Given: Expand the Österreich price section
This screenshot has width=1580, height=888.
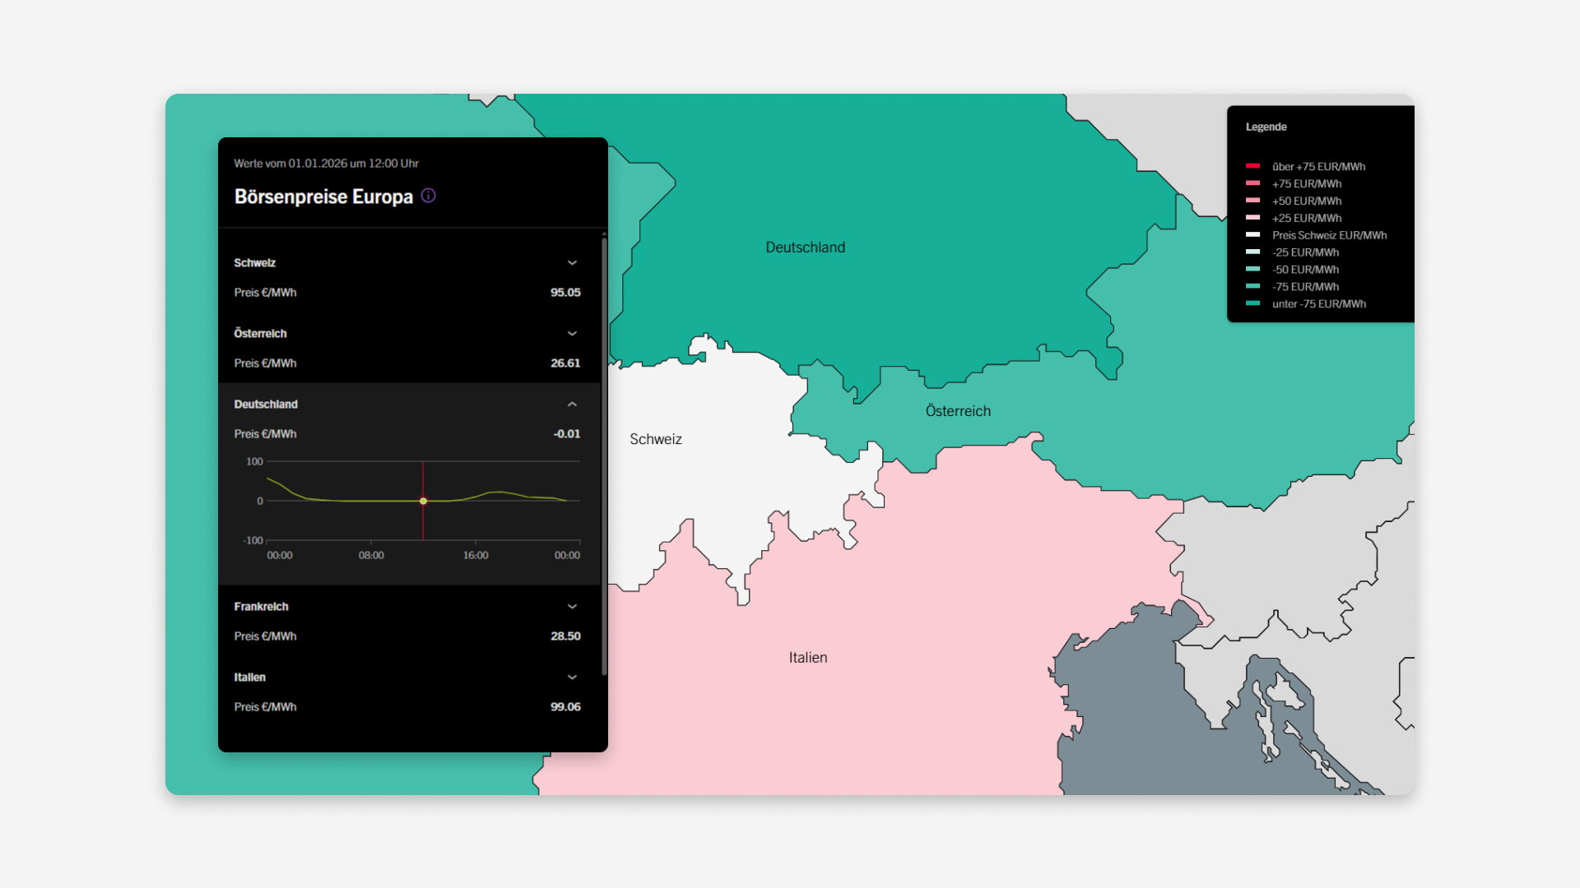Looking at the screenshot, I should [x=572, y=334].
